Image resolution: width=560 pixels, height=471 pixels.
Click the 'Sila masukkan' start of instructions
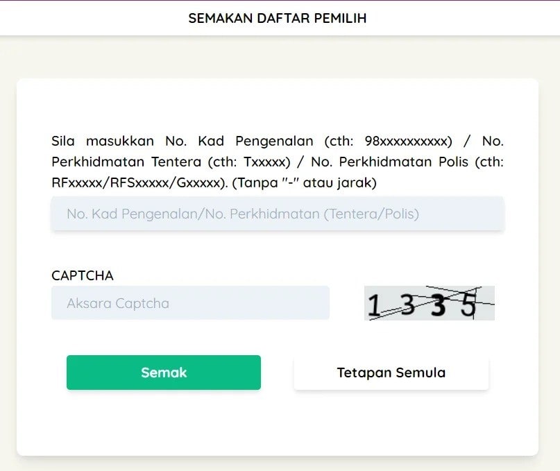coord(103,141)
